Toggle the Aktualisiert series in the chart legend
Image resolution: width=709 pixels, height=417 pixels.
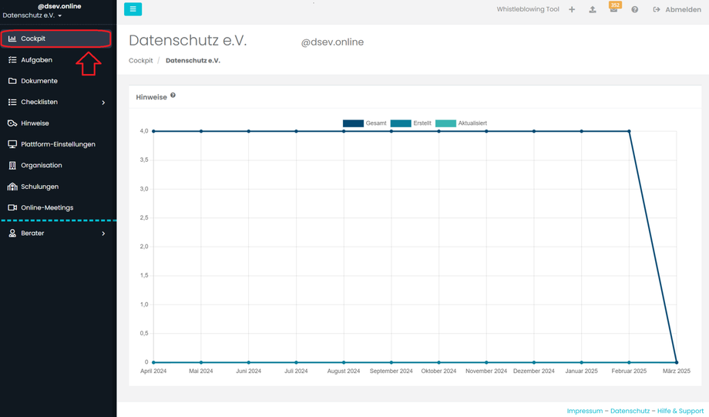[x=461, y=123]
